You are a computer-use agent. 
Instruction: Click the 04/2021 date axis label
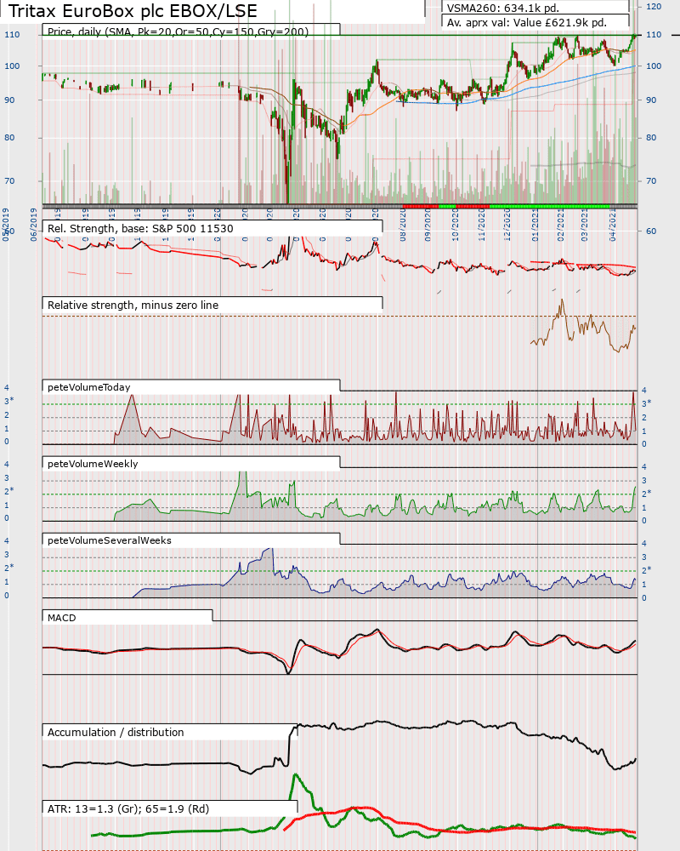[614, 226]
